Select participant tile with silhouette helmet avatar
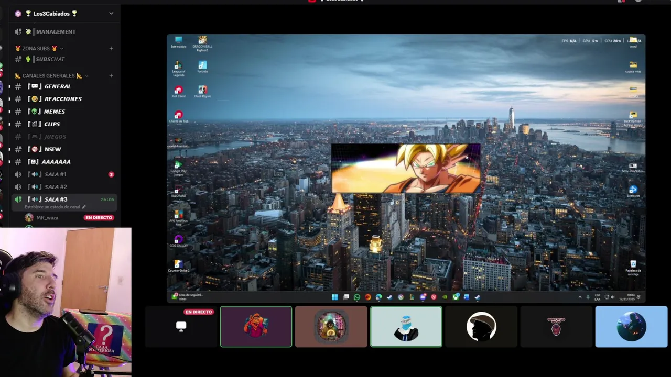671x377 pixels. click(481, 327)
